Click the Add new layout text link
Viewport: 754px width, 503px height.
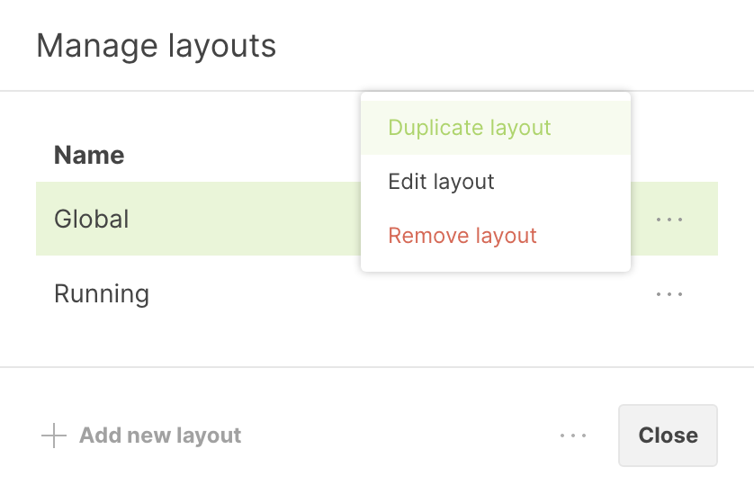(x=160, y=436)
